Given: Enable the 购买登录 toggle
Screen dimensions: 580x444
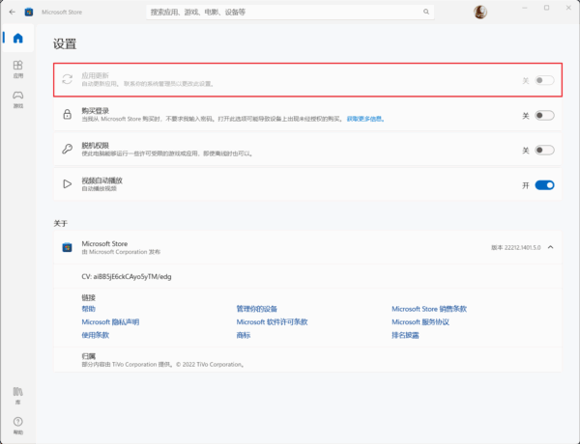Looking at the screenshot, I should coord(544,116).
